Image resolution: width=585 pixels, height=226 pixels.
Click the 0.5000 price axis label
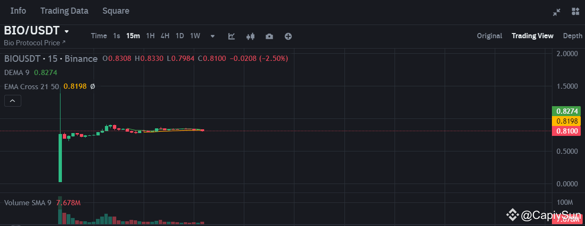pyautogui.click(x=567, y=151)
